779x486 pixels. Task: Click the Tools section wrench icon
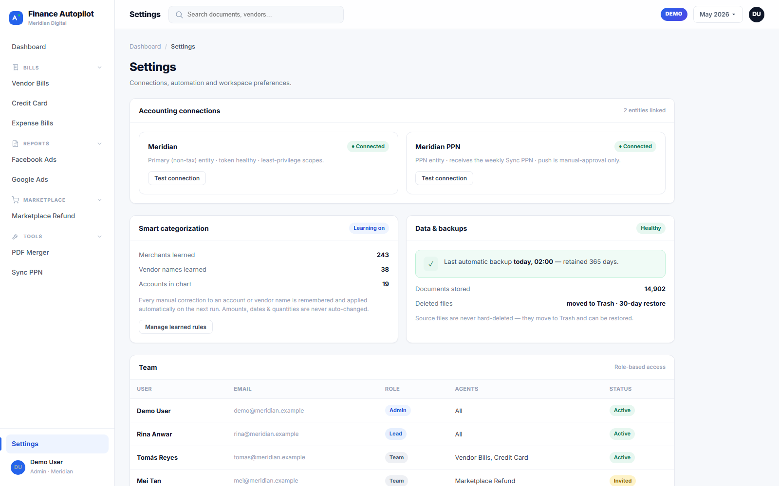(x=16, y=236)
